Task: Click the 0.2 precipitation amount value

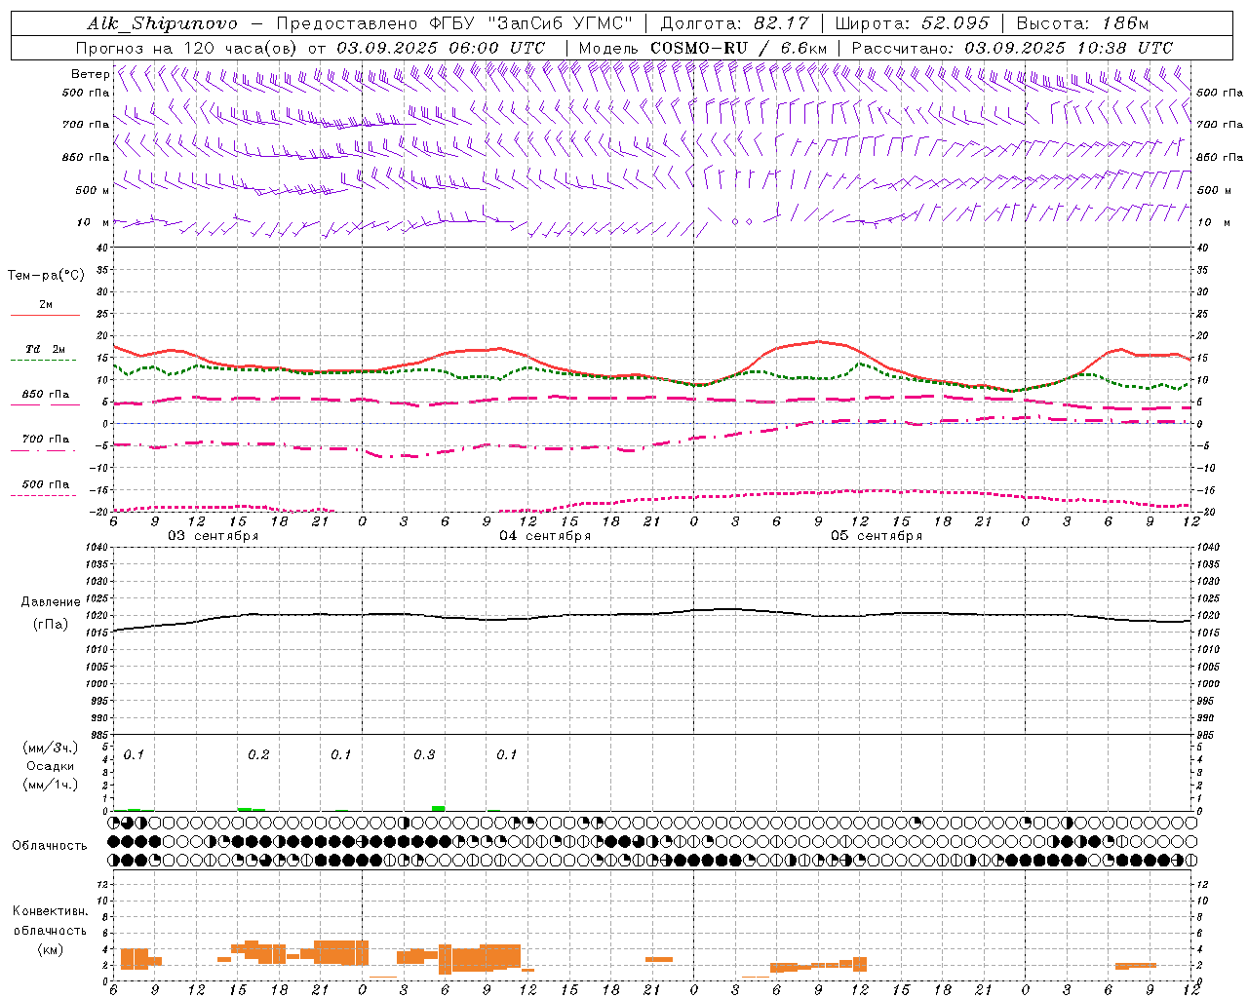Action: 258,755
